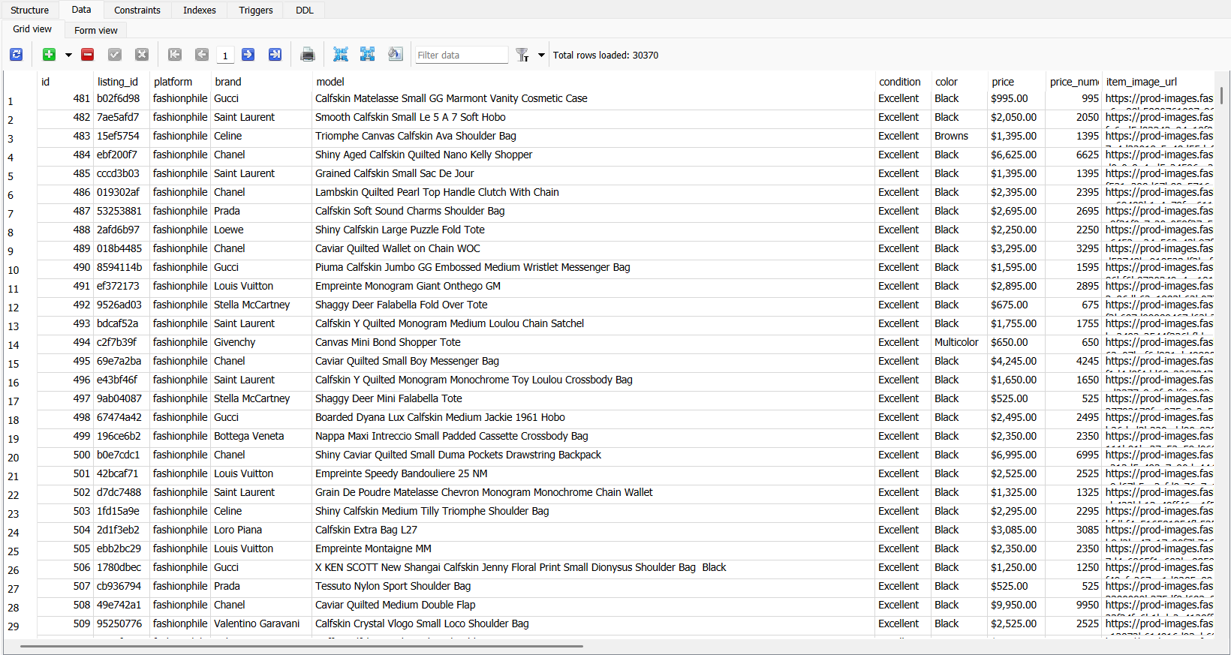Click the commit changes checkmark icon
The width and height of the screenshot is (1231, 655).
[x=115, y=55]
